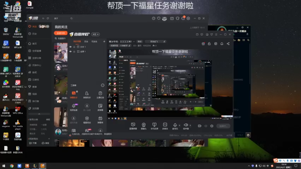Click the history clock icon in Douyu toolbar
The width and height of the screenshot is (301, 169).
coord(154,18)
